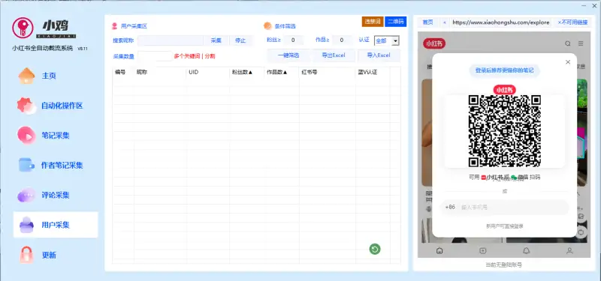Click 导出Excel button
601x281 pixels.
click(x=334, y=55)
